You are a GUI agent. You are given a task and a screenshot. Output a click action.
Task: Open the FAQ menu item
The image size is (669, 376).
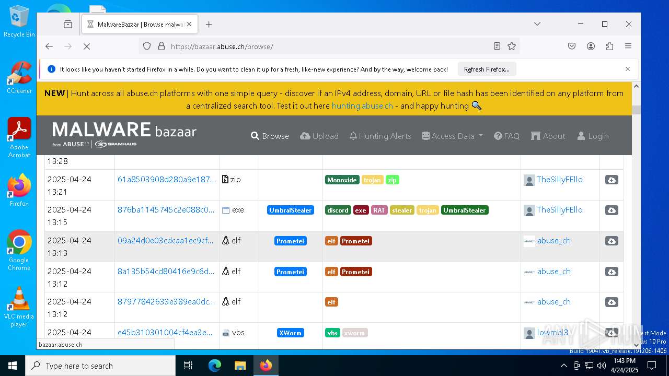(x=506, y=136)
